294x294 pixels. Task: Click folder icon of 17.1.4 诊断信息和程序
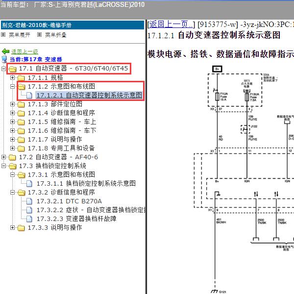[21, 113]
